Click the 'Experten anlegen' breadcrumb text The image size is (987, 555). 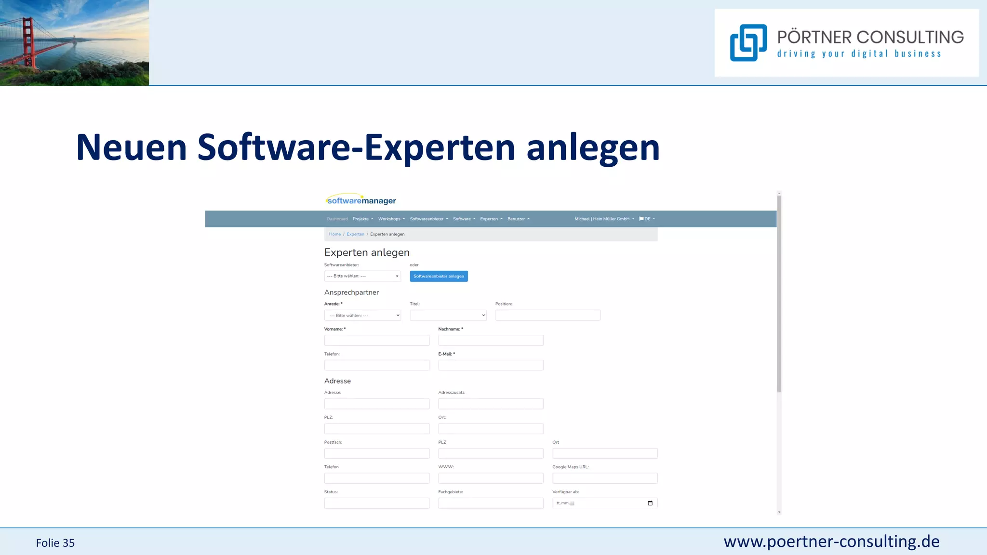click(x=387, y=234)
